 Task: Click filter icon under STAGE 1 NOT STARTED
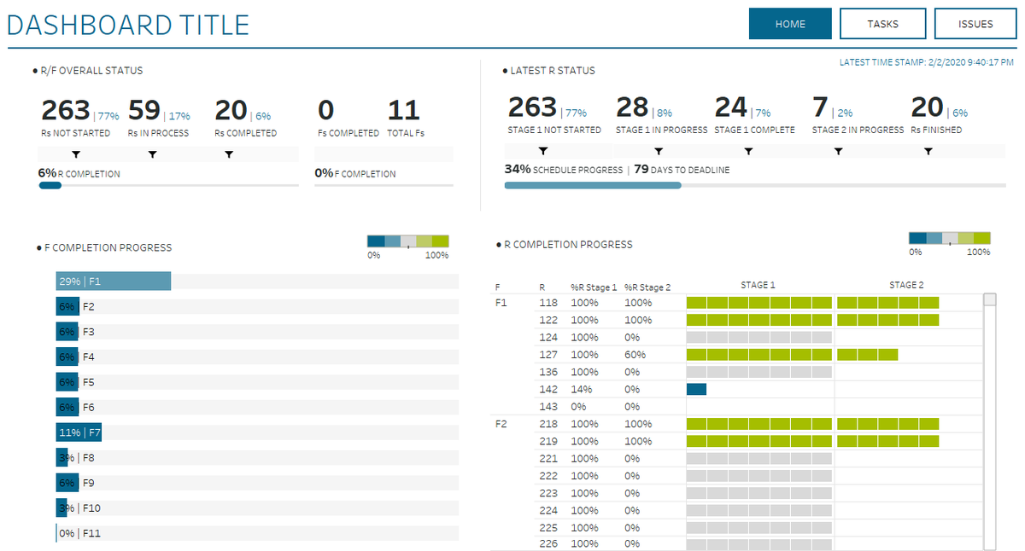[x=543, y=151]
